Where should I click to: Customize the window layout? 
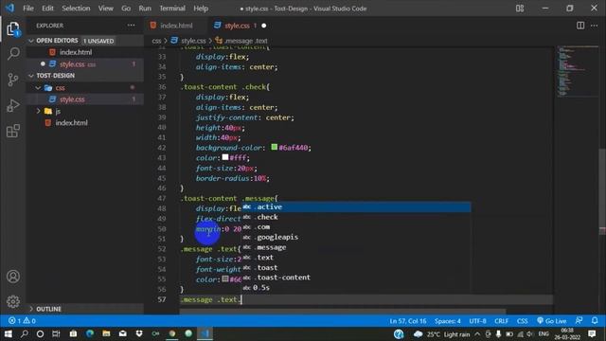[520, 9]
